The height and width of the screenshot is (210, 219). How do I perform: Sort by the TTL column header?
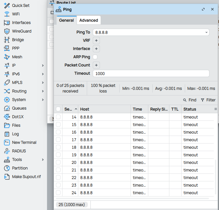(175, 109)
